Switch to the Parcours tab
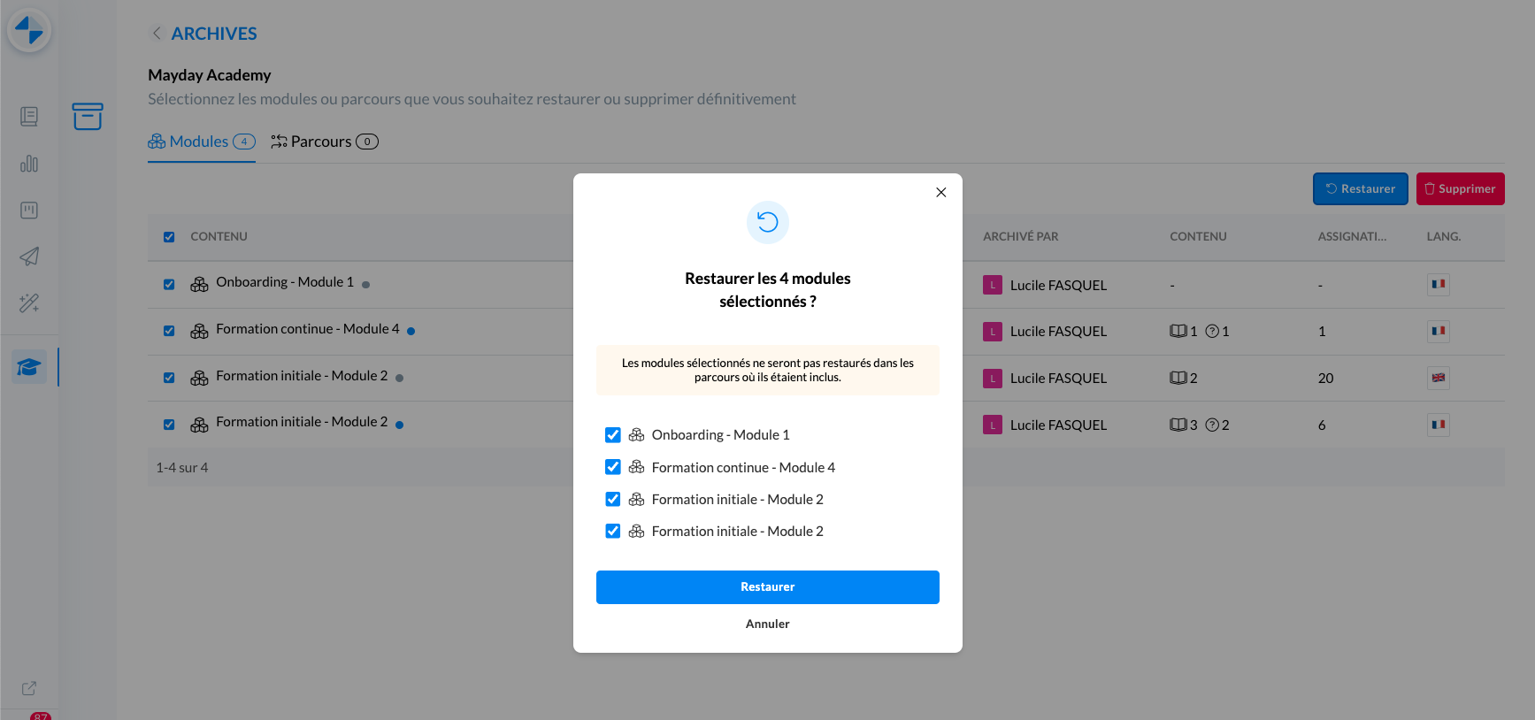This screenshot has height=720, width=1535. pyautogui.click(x=324, y=142)
